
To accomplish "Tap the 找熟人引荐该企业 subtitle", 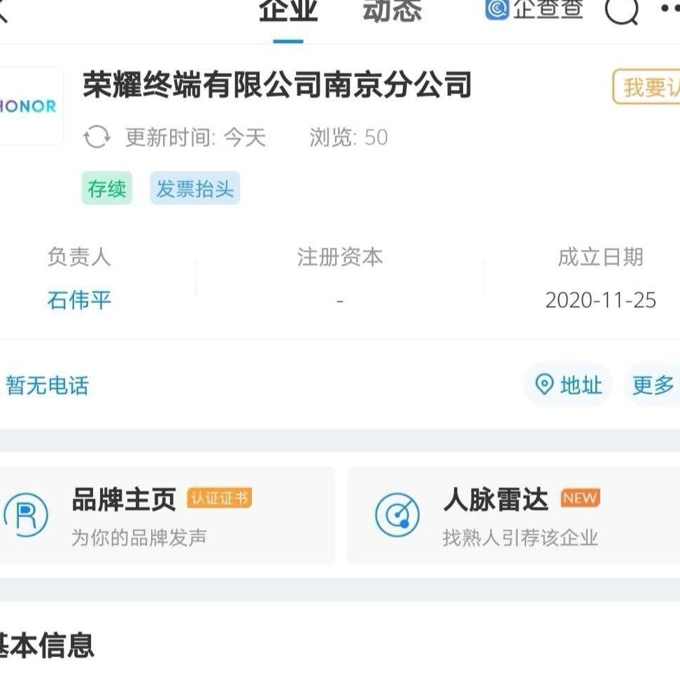I will point(520,537).
